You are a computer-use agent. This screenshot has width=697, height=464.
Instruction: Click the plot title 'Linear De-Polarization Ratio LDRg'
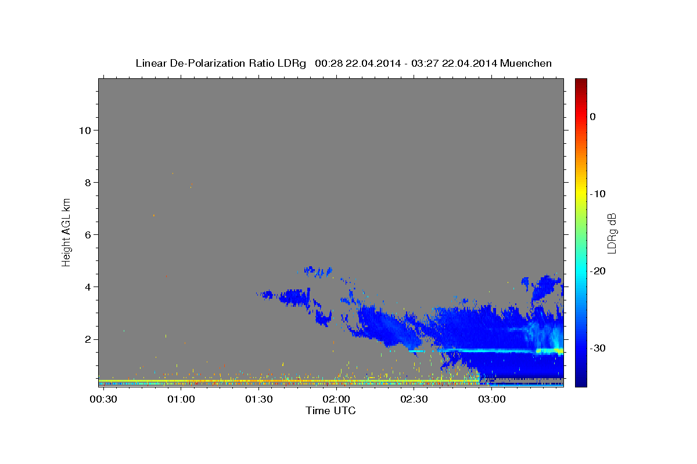(x=221, y=63)
